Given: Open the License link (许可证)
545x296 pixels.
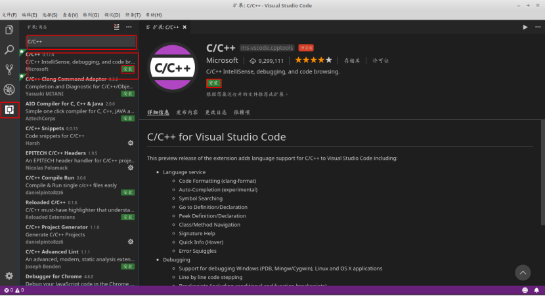Looking at the screenshot, I should [x=381, y=61].
